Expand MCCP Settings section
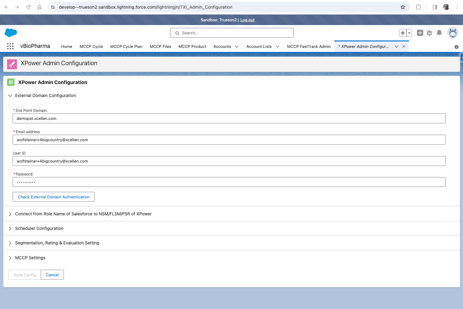463x309 pixels. pos(10,258)
